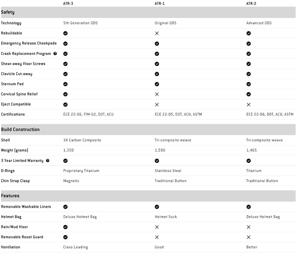Click ATR-3 weight value 1,350
This screenshot has height=255, width=297.
pyautogui.click(x=68, y=150)
